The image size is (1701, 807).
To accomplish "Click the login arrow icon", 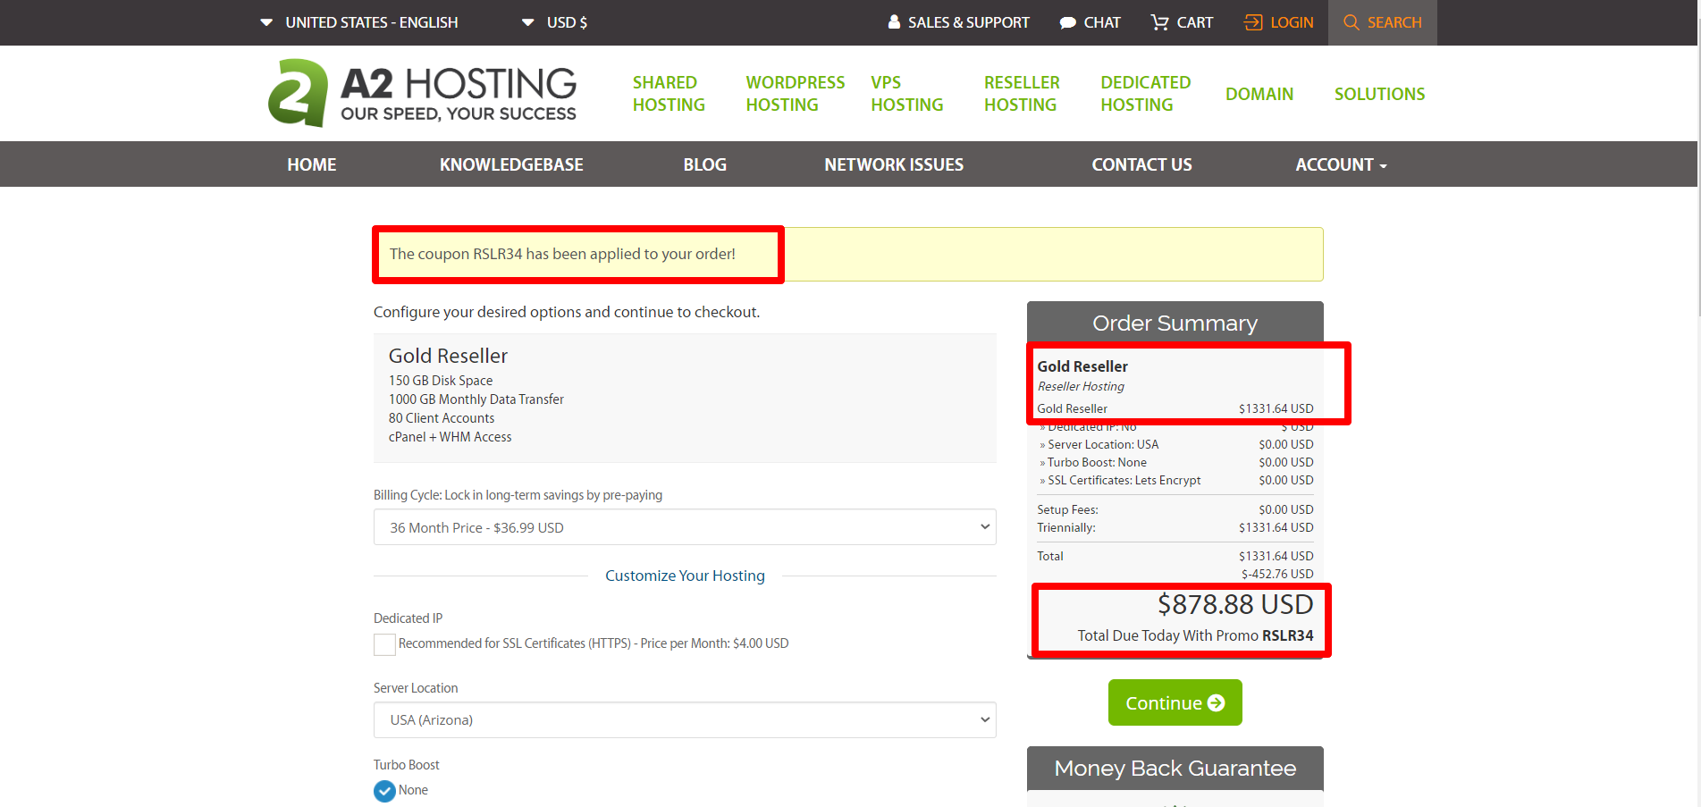I will [x=1253, y=22].
